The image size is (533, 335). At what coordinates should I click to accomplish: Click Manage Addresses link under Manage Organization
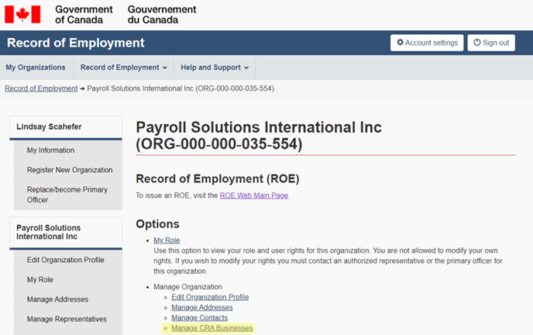[201, 307]
